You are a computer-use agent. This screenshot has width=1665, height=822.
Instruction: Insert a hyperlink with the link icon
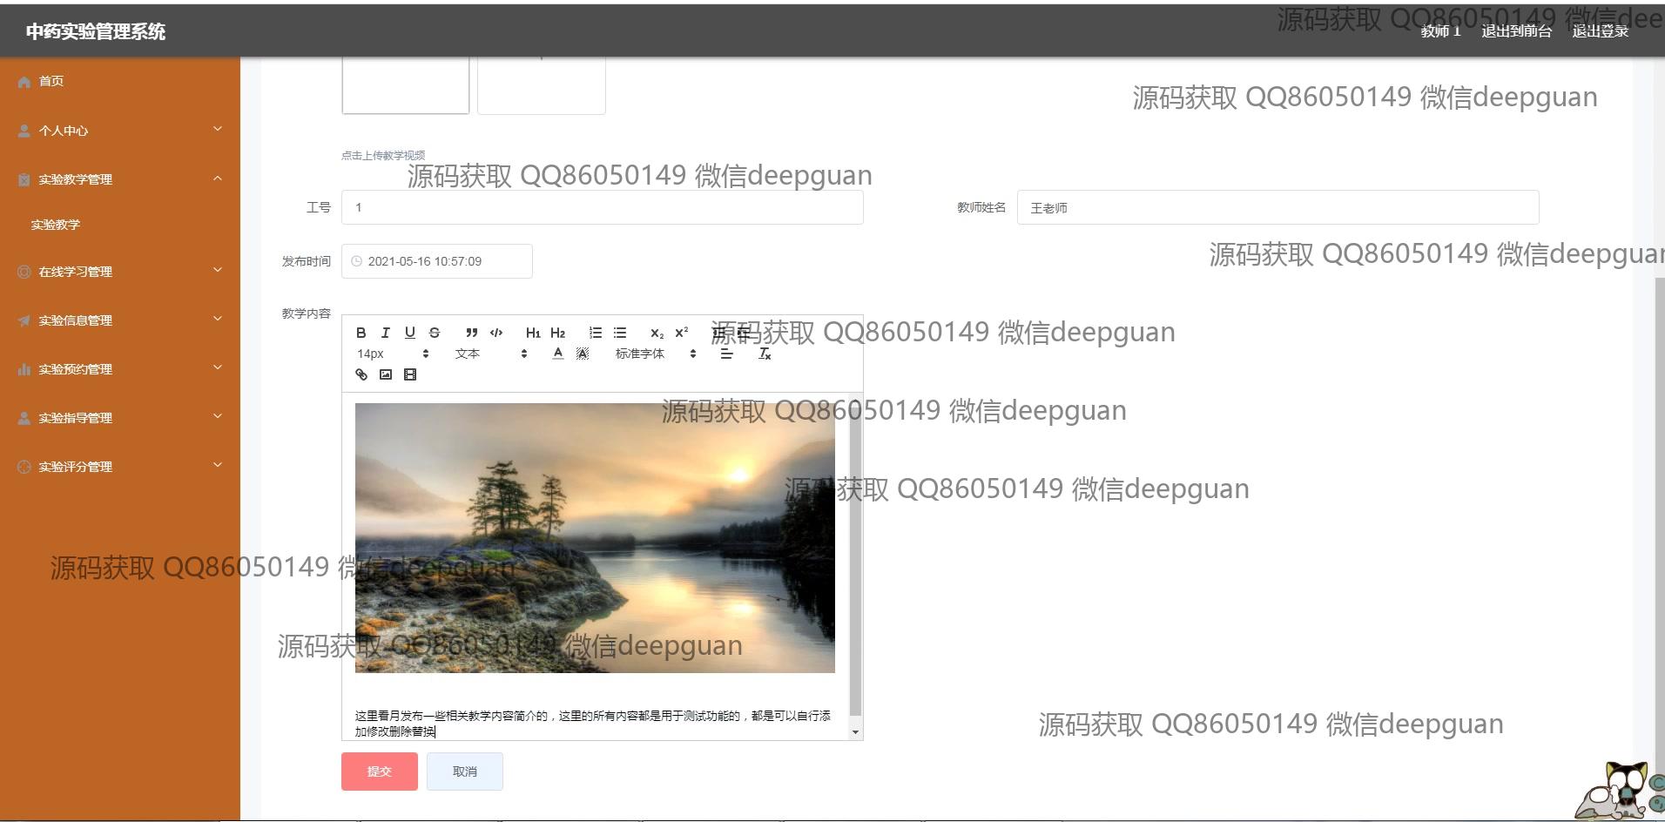pyautogui.click(x=361, y=374)
